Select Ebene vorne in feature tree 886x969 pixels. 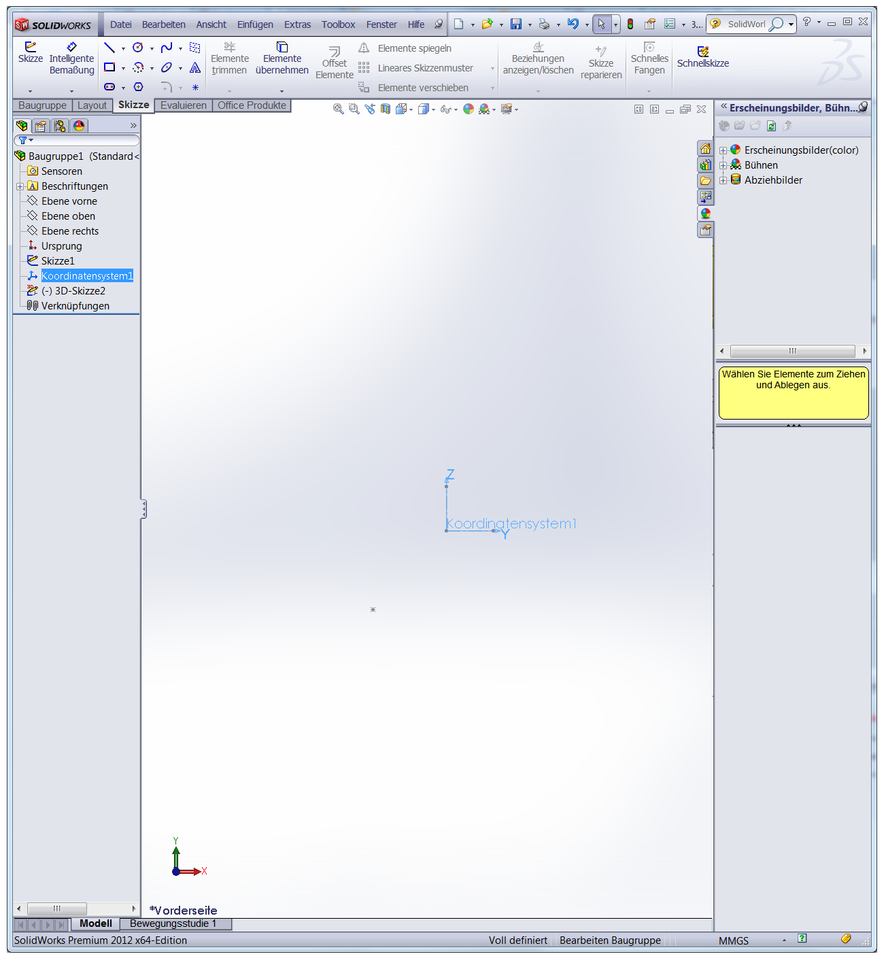69,201
